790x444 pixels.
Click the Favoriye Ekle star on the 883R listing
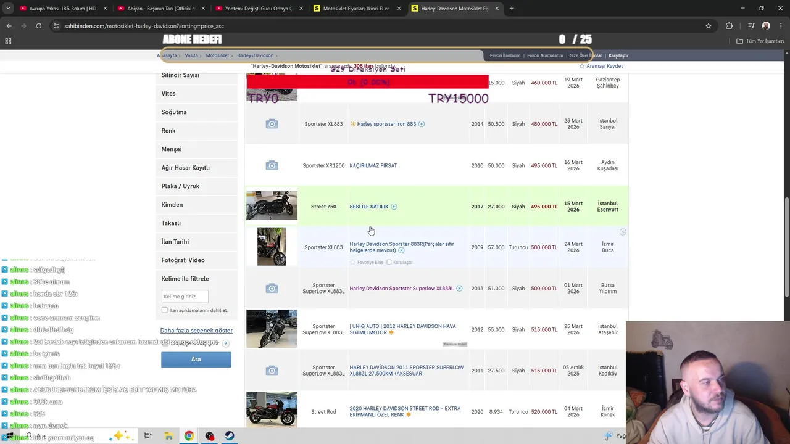tap(352, 262)
